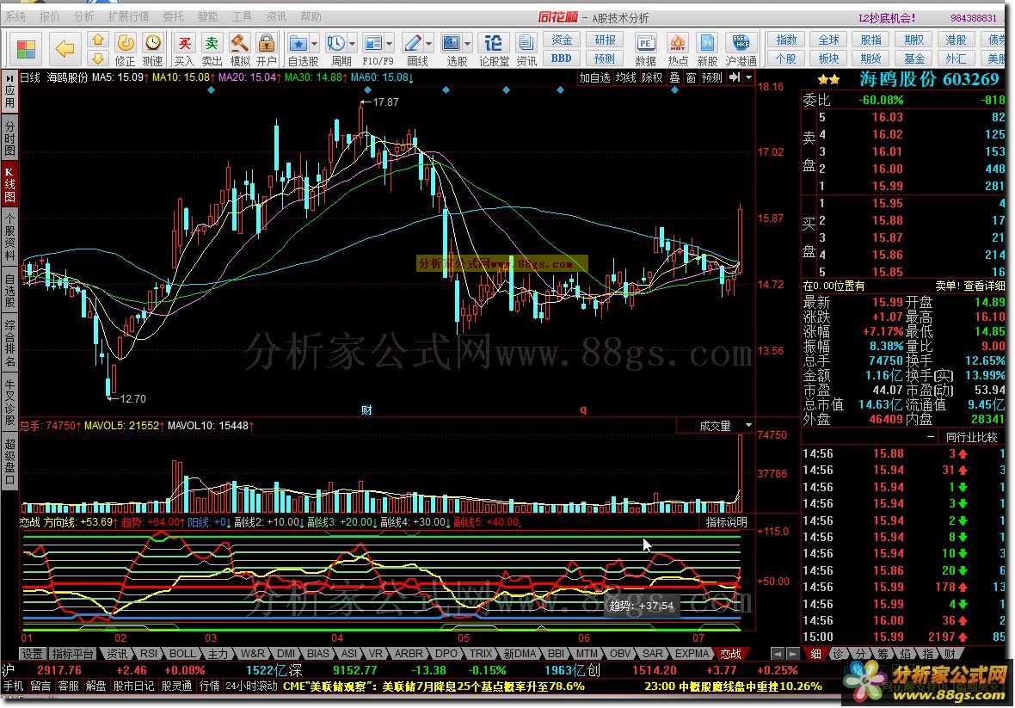
Task: Expand the 选股 dropdown arrow
Action: pyautogui.click(x=467, y=44)
